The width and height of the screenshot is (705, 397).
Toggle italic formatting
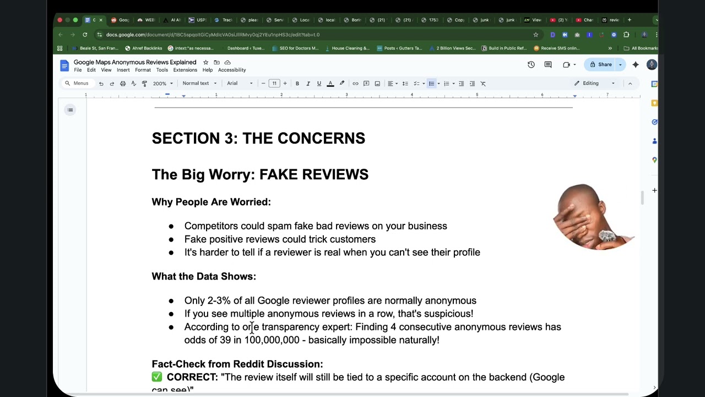coord(308,83)
